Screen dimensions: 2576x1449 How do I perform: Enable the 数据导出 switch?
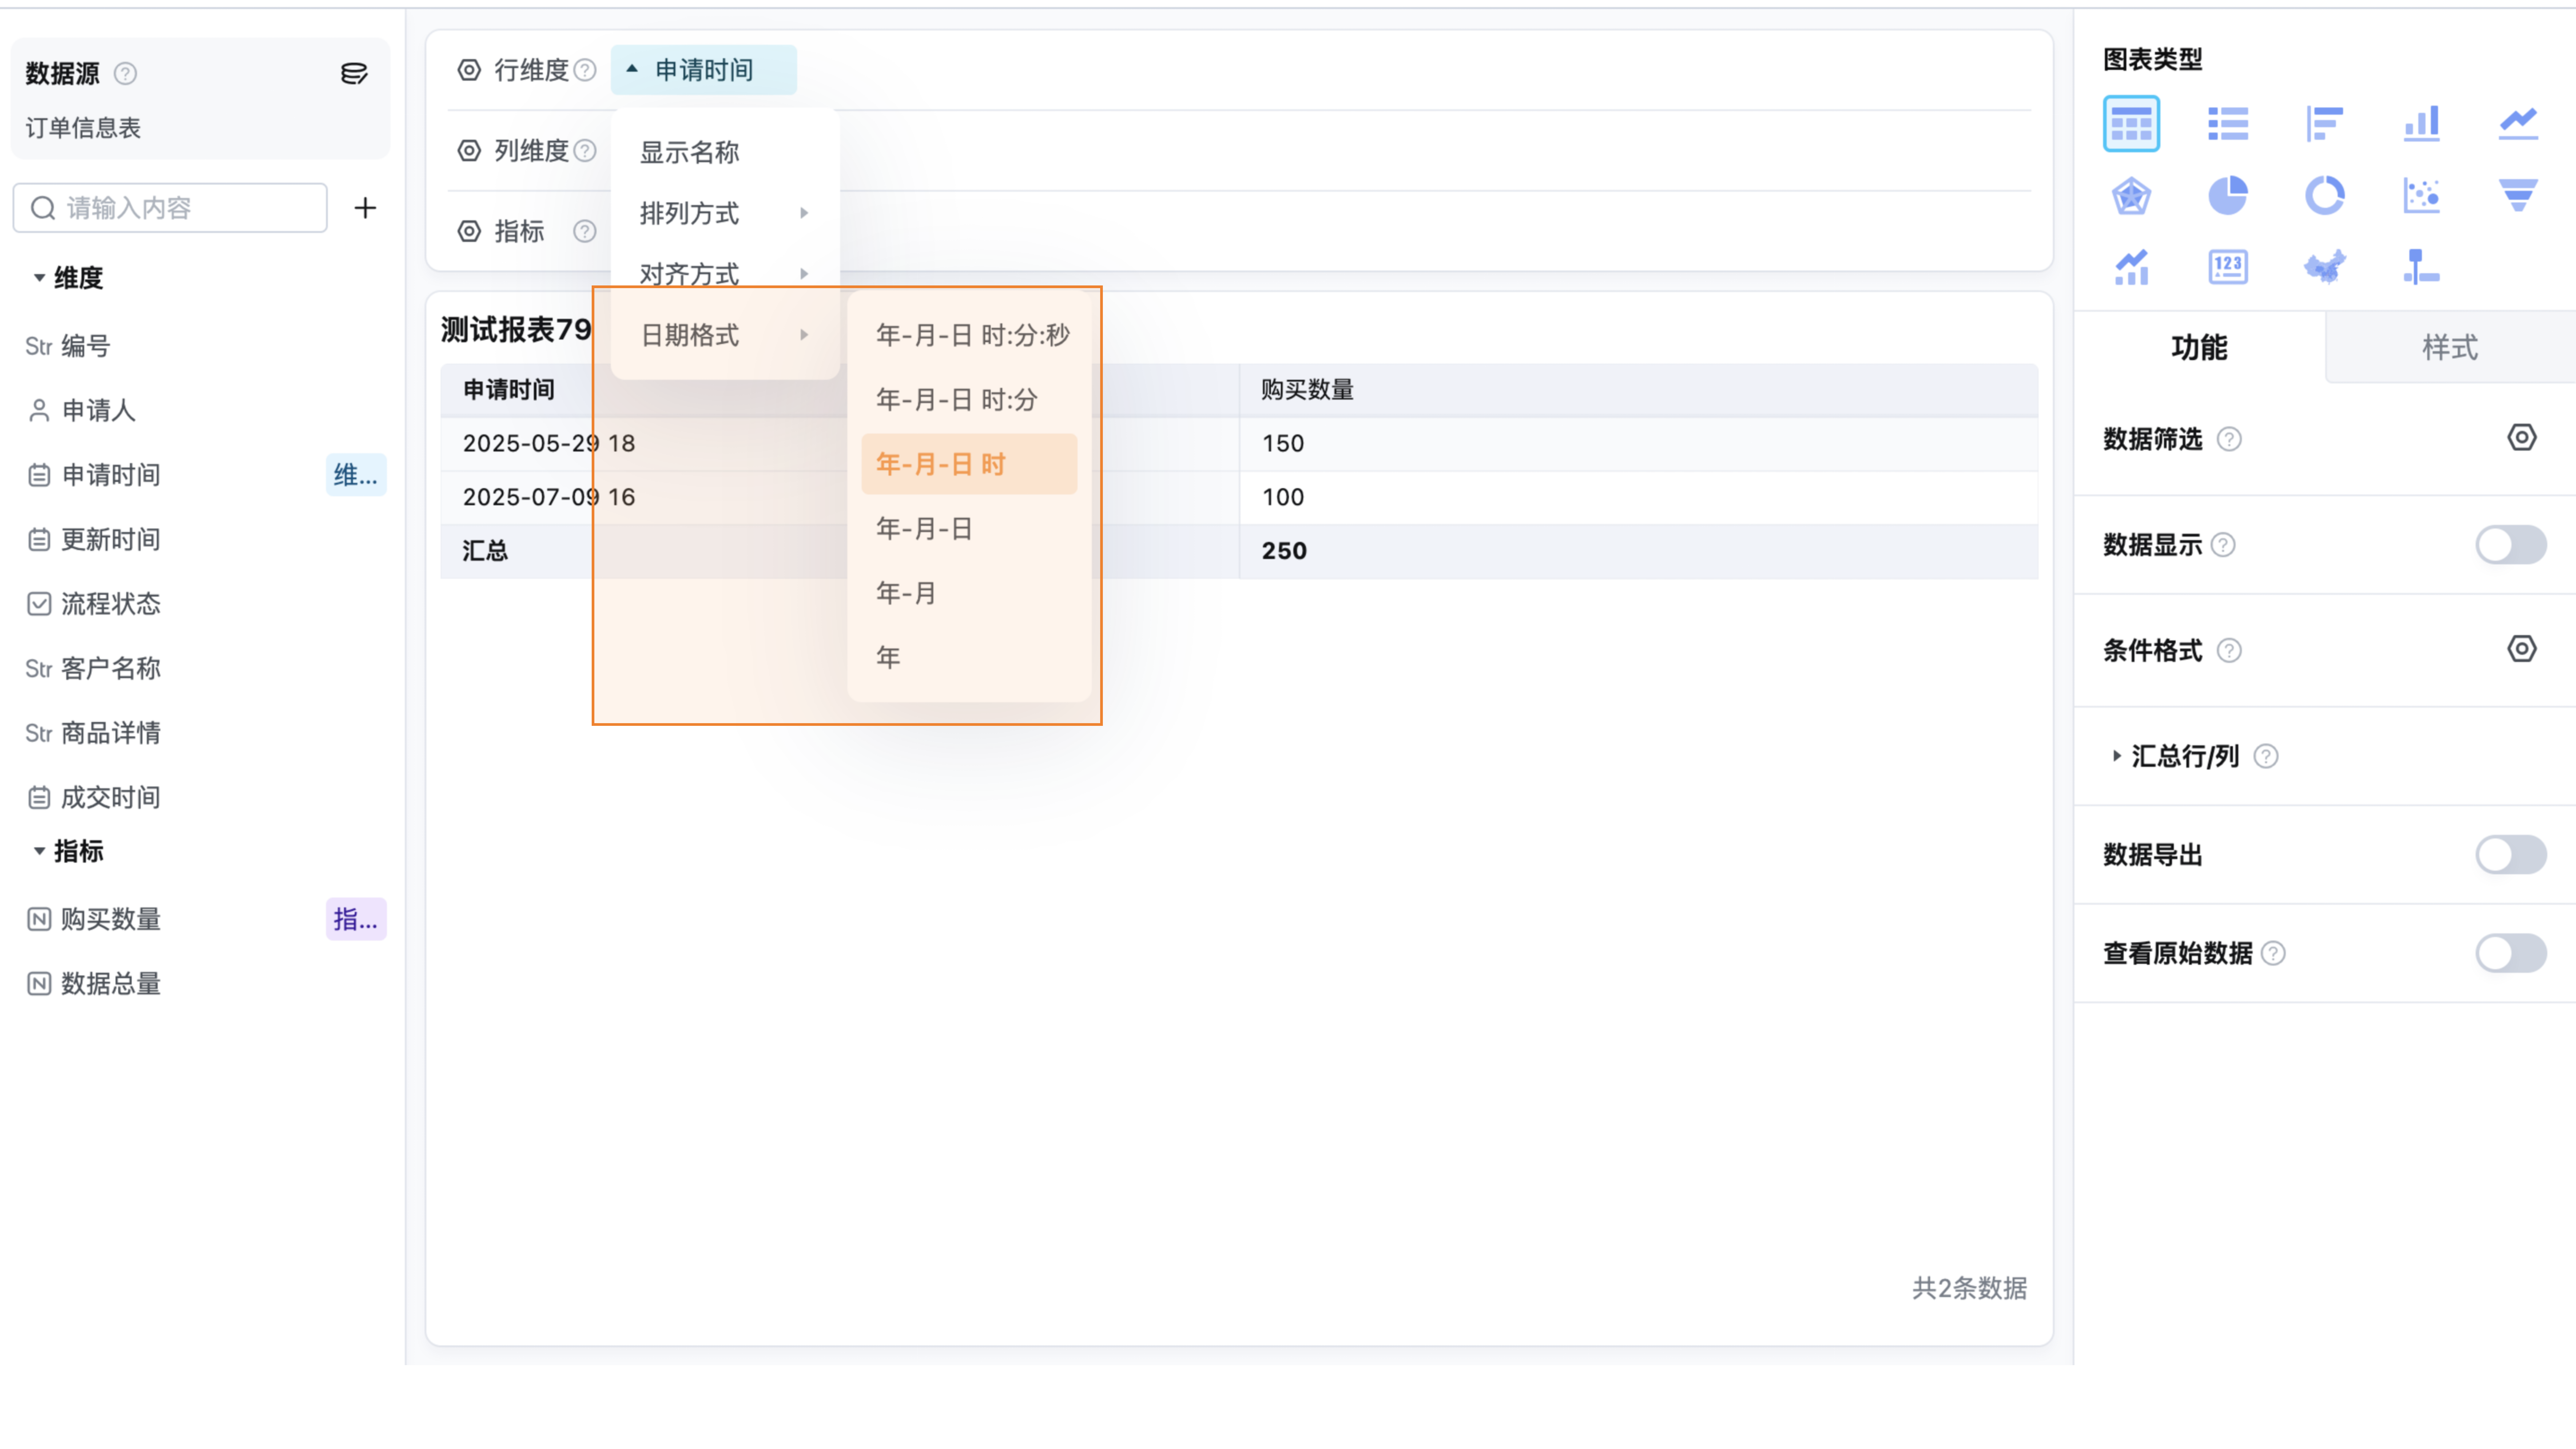[x=2511, y=855]
